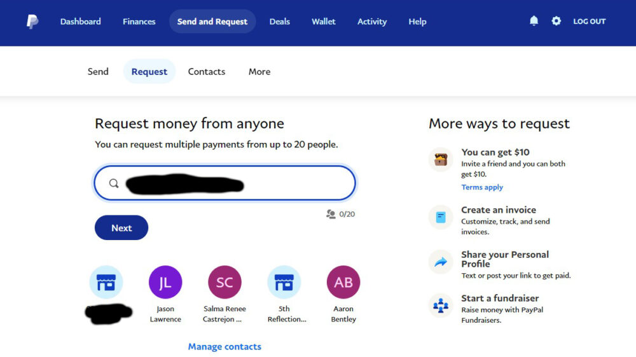636x357 pixels.
Task: Click the Salma Renee Castrejon contact name
Action: click(x=225, y=314)
